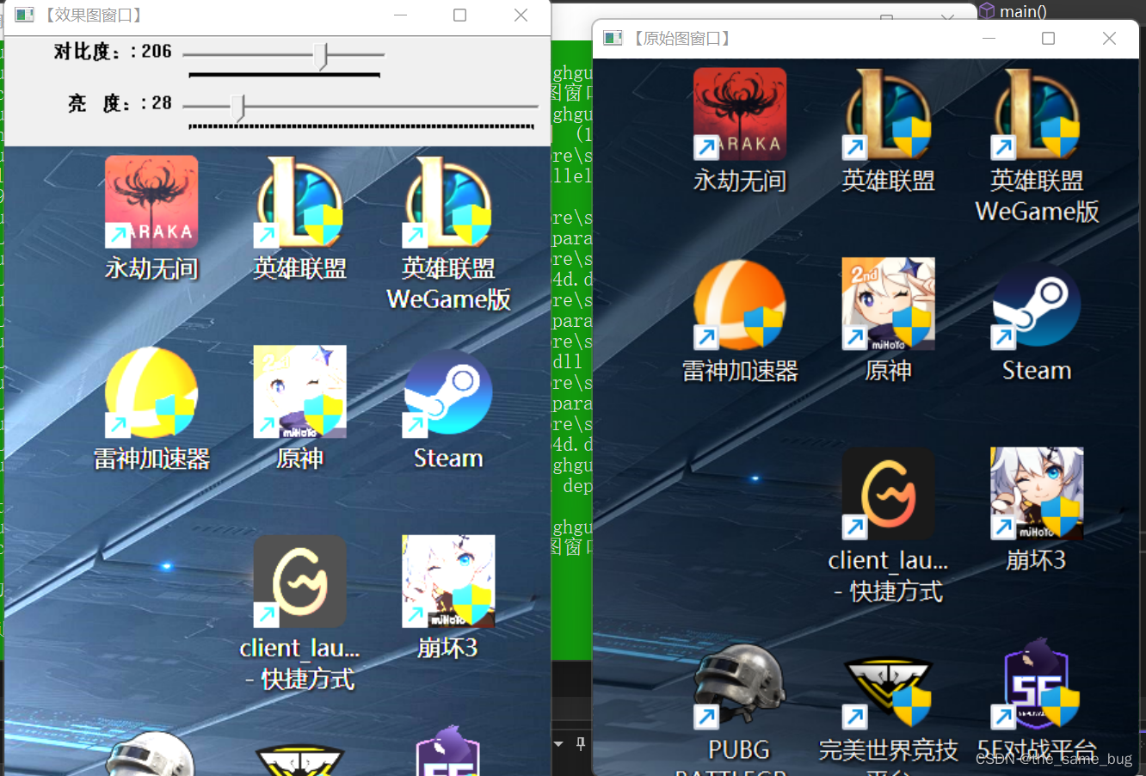Close the 效果图窗口 window

[x=521, y=15]
